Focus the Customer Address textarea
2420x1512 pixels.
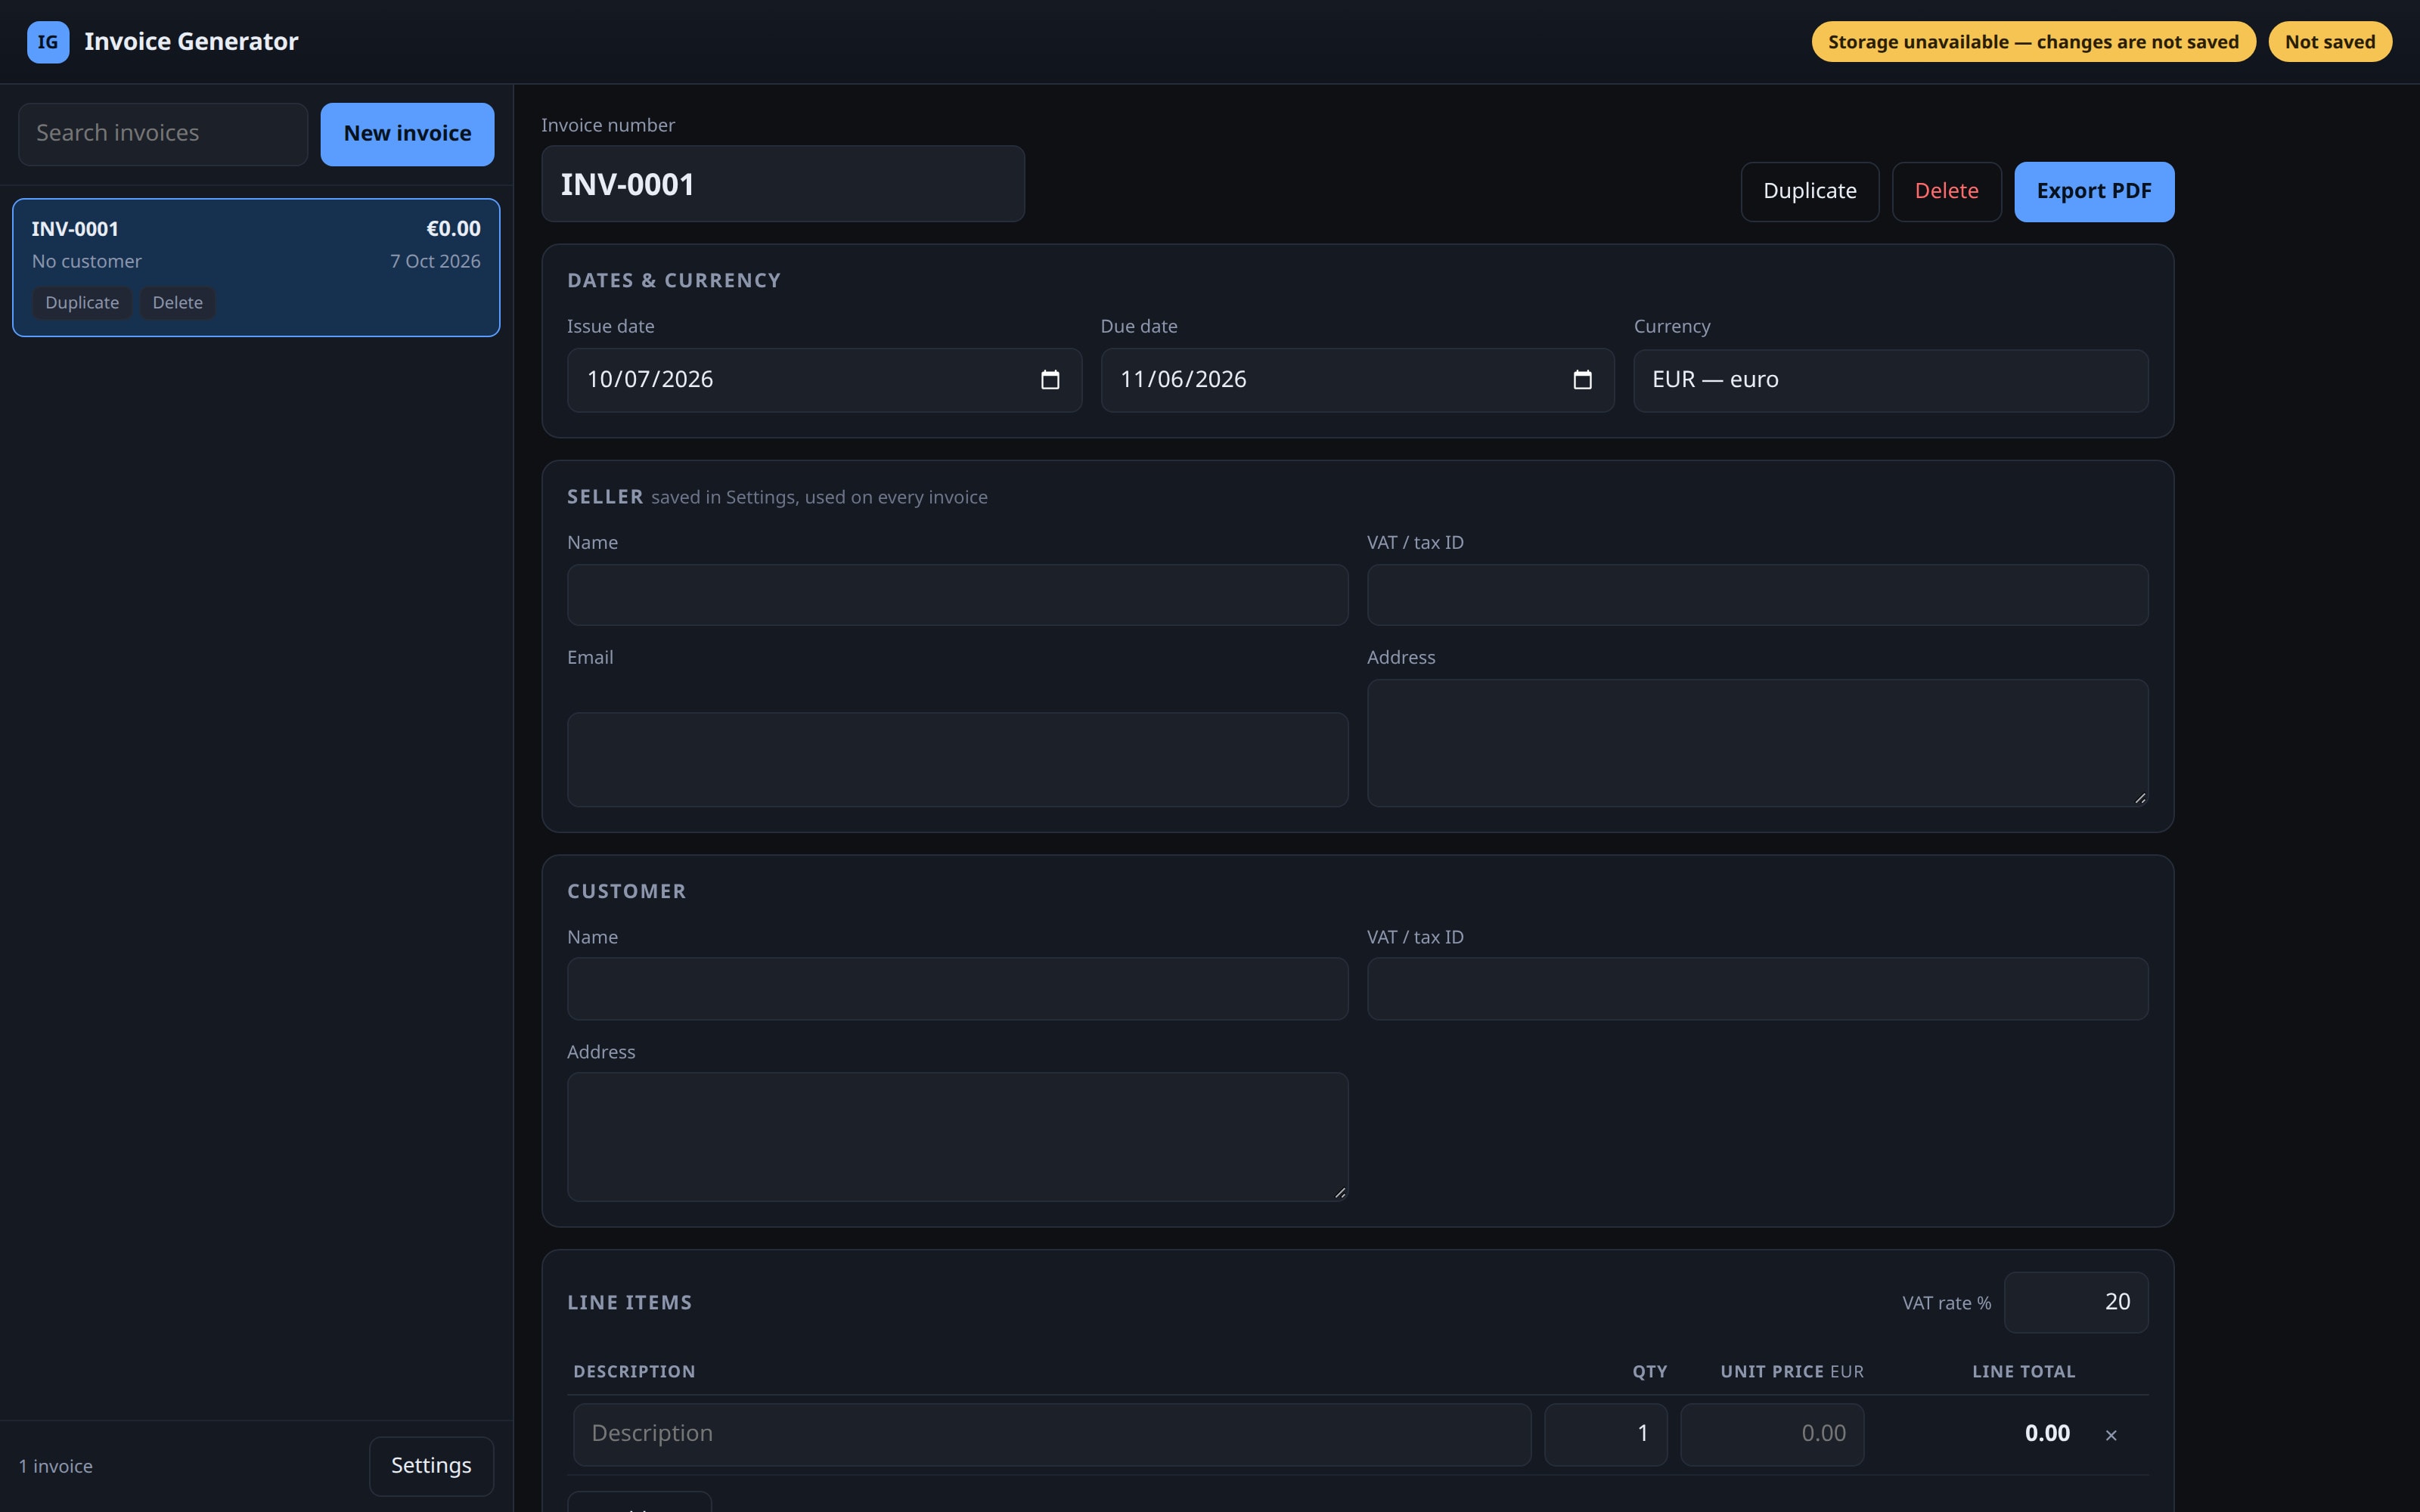coord(957,1137)
